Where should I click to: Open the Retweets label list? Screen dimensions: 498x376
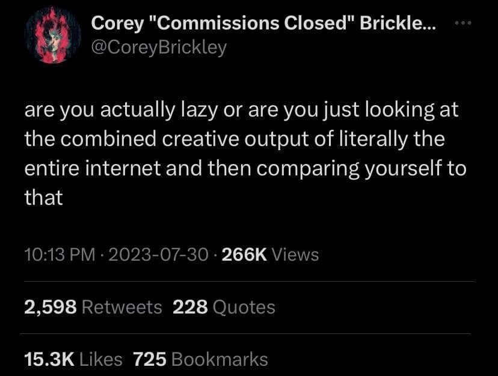pos(121,308)
